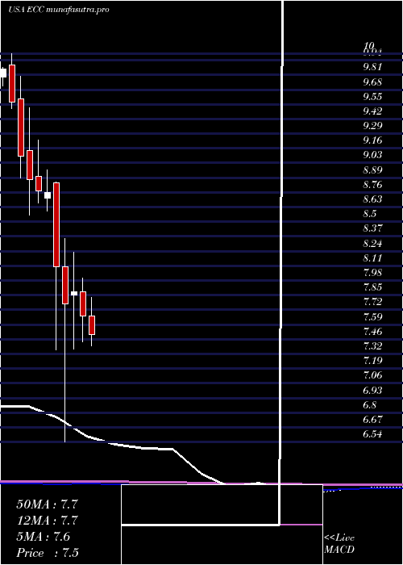Screen dimensions: 403x565
Task: Select the 6.54 price axis label
Action: [372, 434]
